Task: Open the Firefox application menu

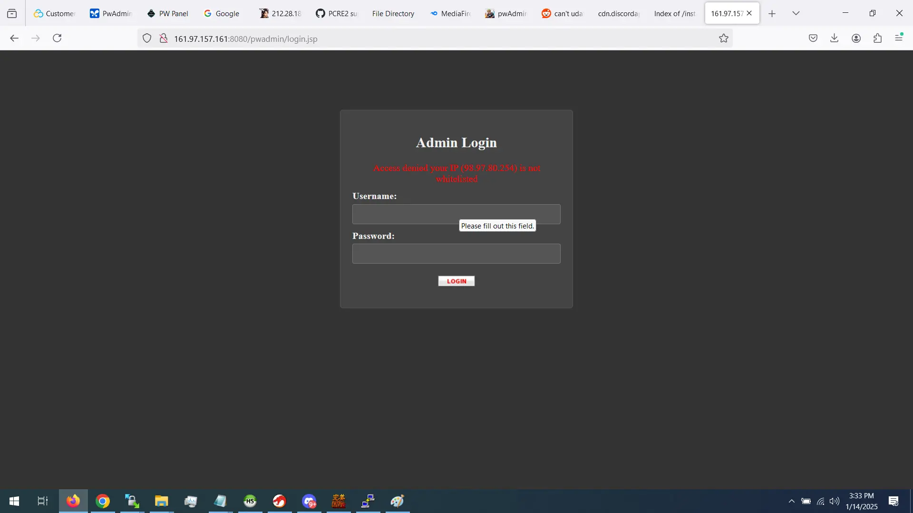Action: coord(899,38)
